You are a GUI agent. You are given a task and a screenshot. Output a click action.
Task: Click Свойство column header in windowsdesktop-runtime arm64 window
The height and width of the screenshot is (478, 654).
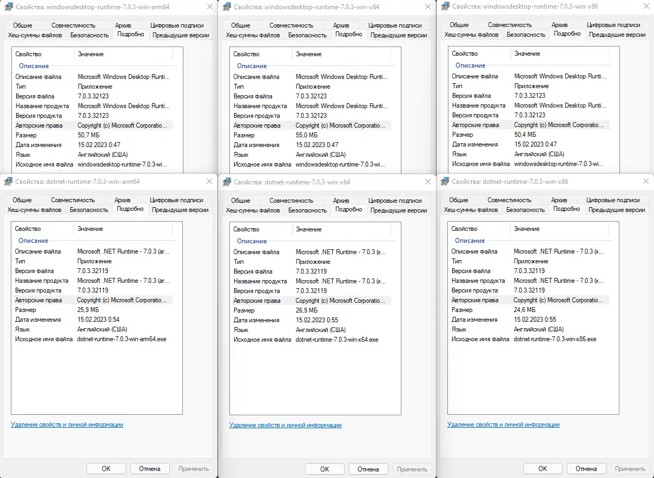tap(43, 54)
